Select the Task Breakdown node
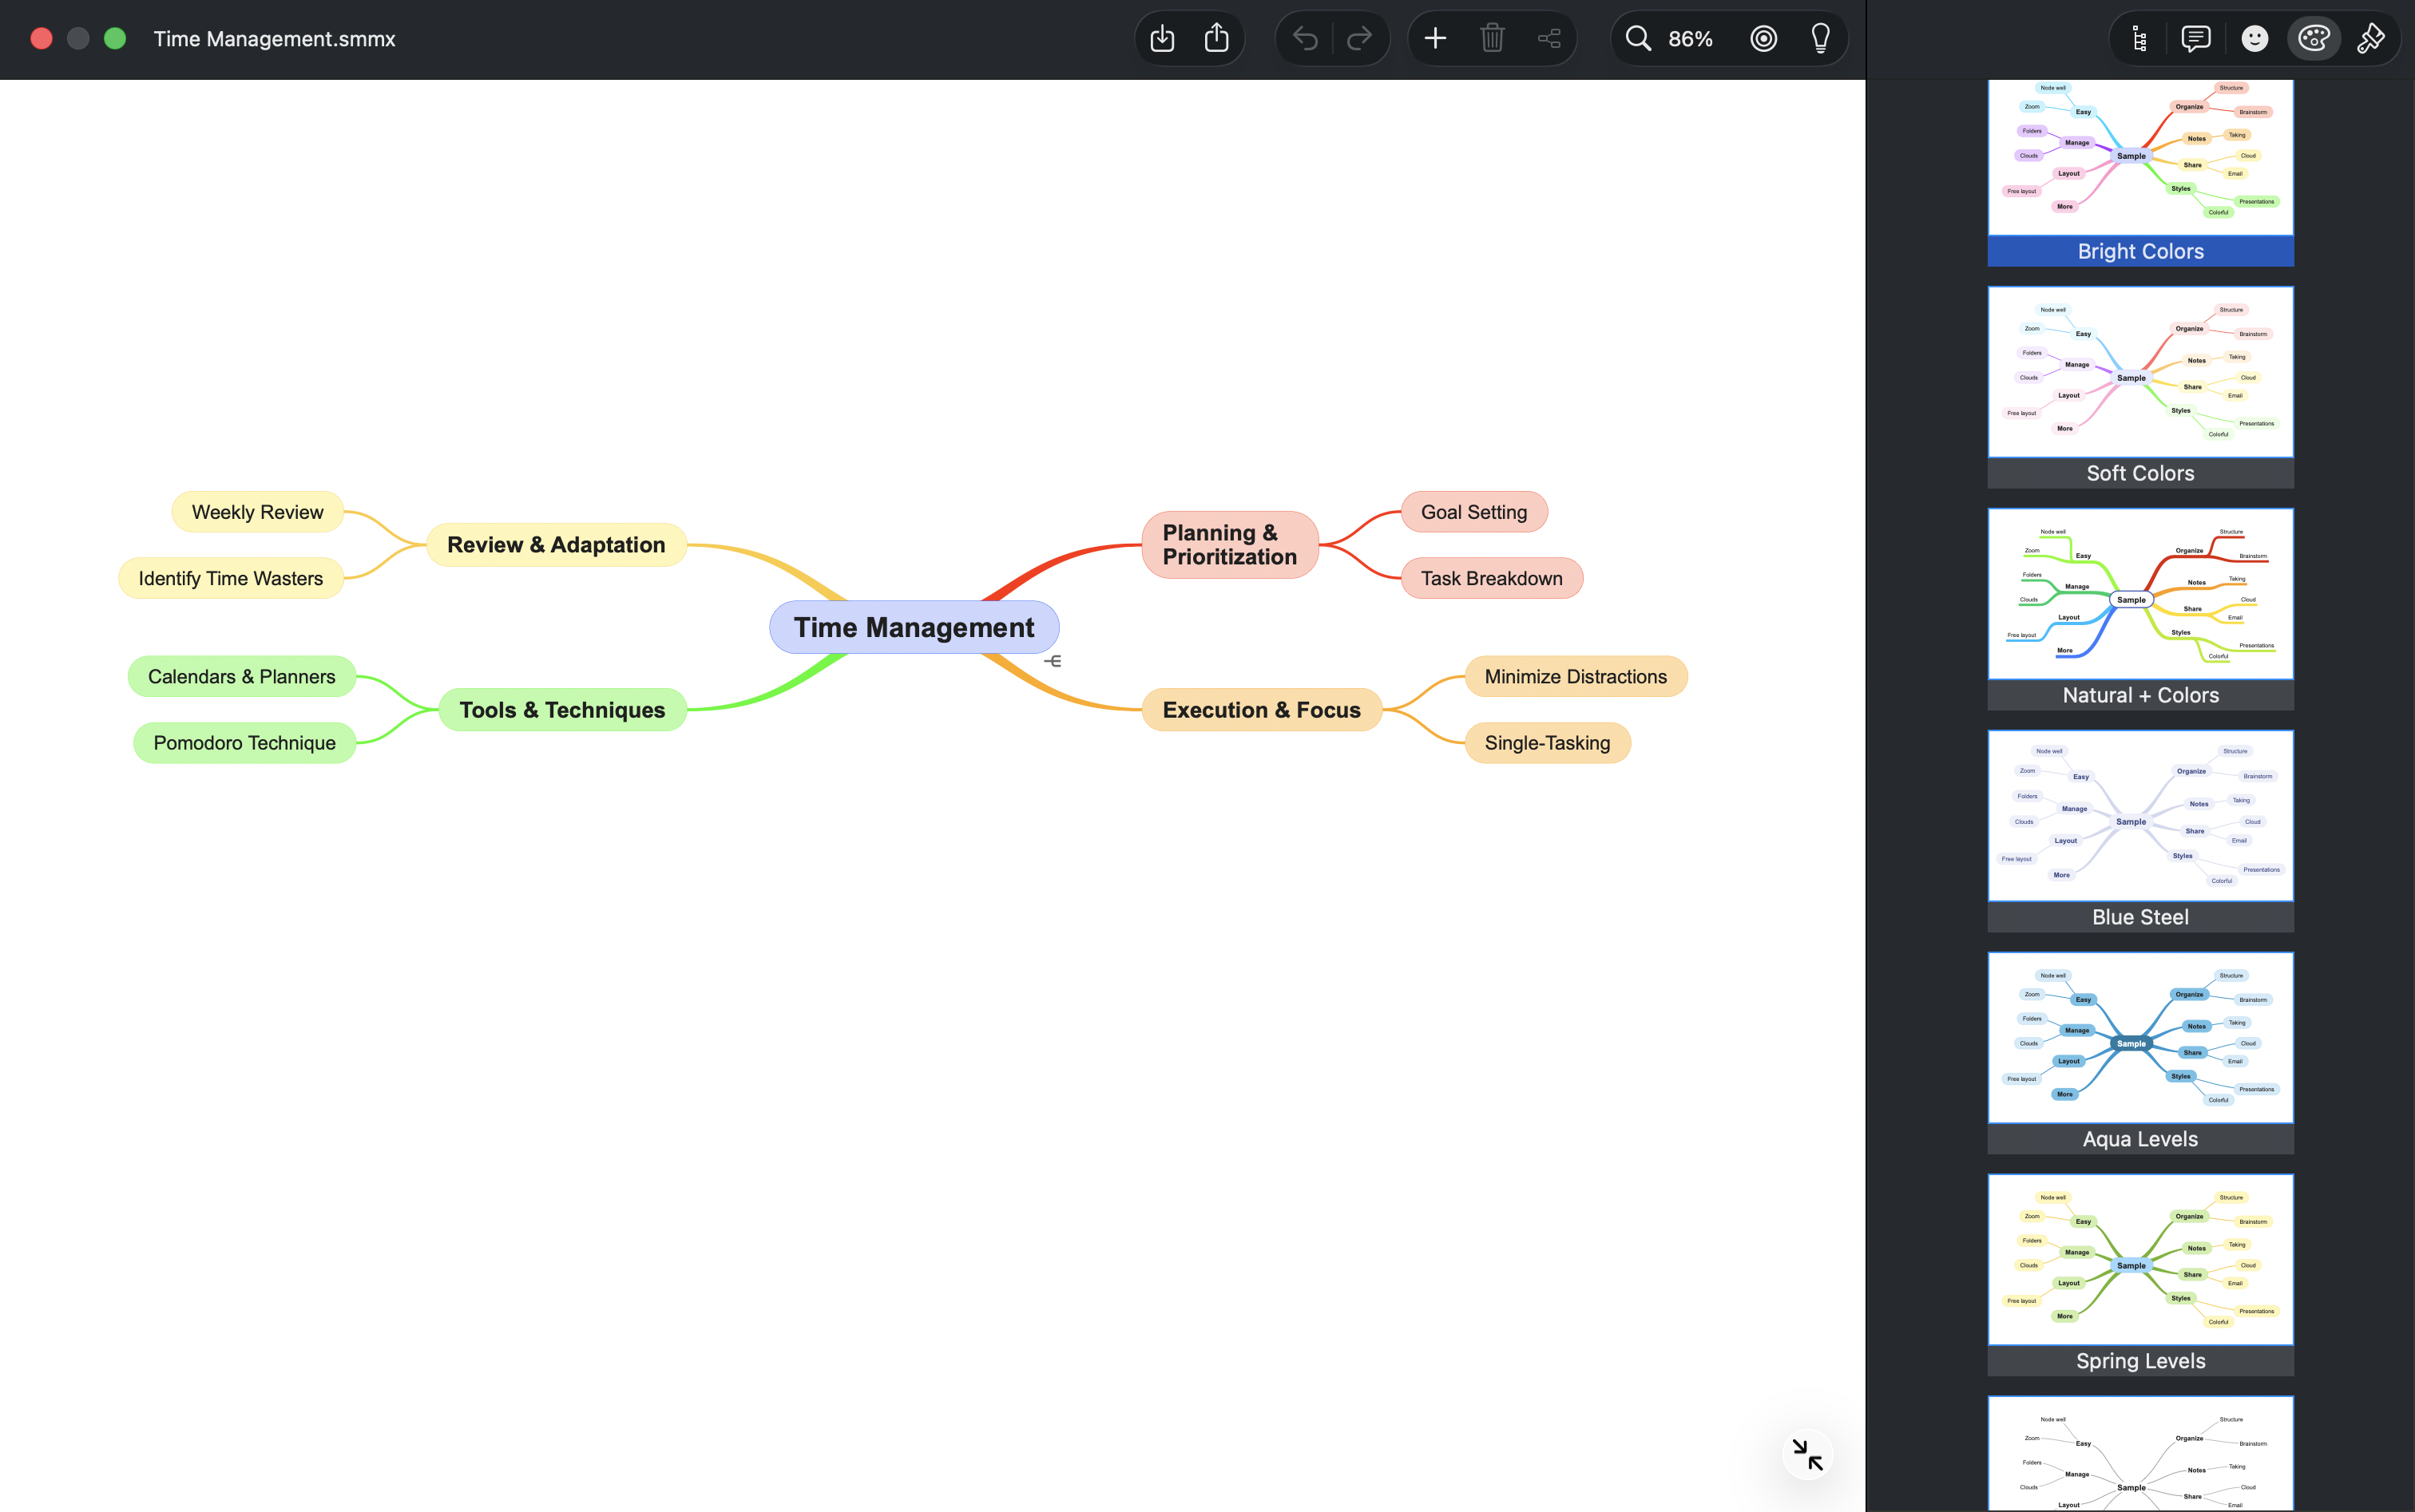2415x1512 pixels. [x=1492, y=578]
